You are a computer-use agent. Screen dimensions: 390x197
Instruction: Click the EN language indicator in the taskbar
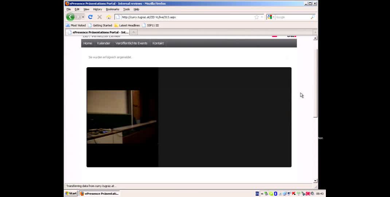(x=257, y=193)
